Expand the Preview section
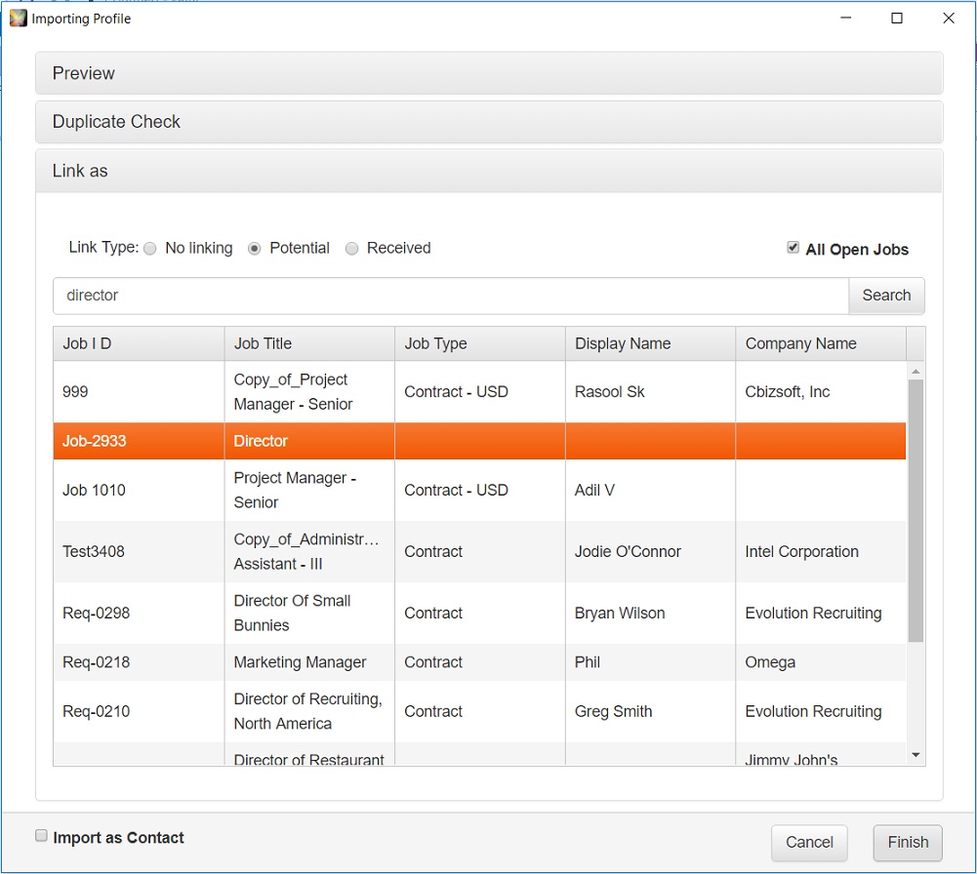The width and height of the screenshot is (977, 874). pos(489,73)
